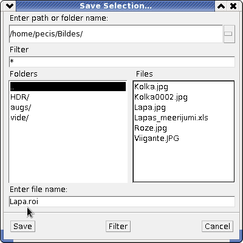The height and width of the screenshot is (243, 243).
Task: Choose the vide/ folder
Action: click(x=19, y=118)
